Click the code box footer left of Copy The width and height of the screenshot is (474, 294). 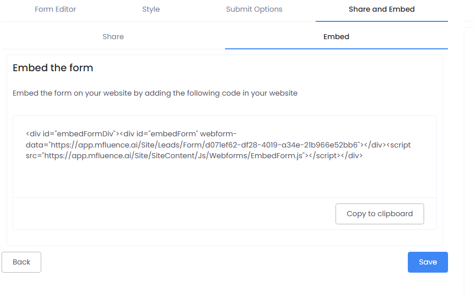(173, 214)
